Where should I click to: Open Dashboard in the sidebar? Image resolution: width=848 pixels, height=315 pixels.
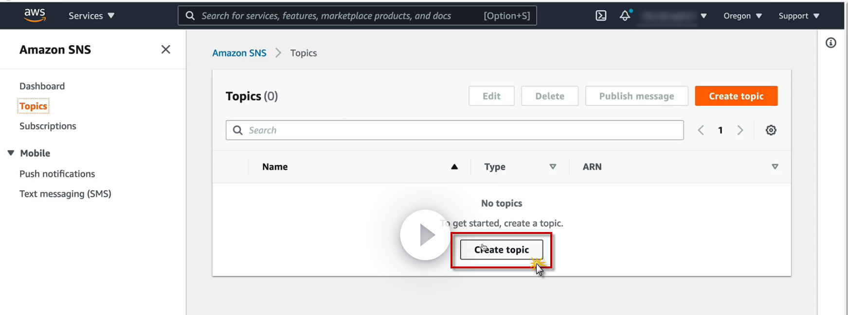[42, 86]
